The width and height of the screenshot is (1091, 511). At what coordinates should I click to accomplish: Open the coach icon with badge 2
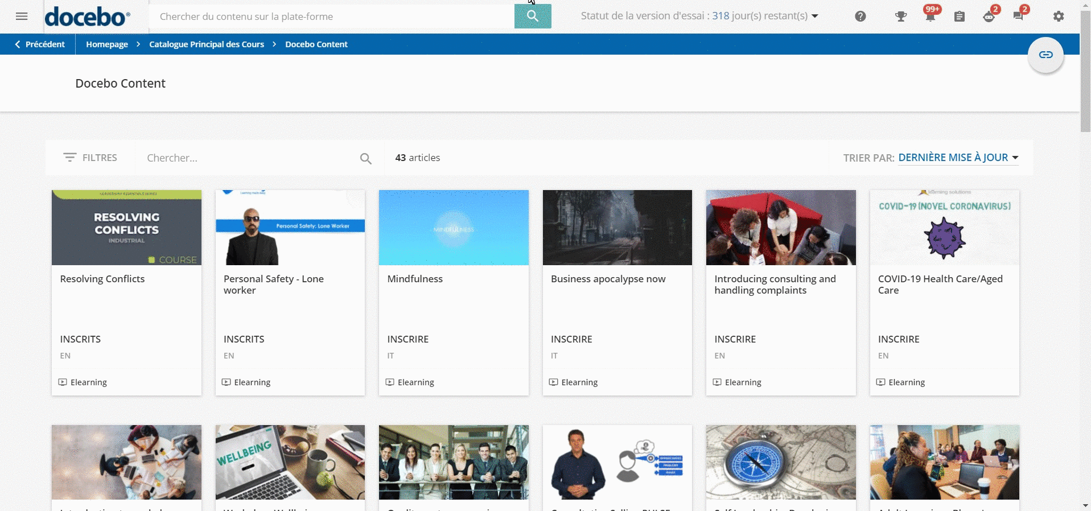pyautogui.click(x=989, y=16)
